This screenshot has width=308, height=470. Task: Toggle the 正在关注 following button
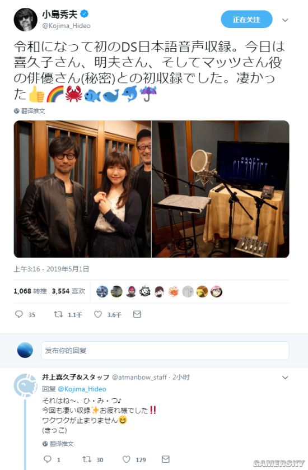click(x=246, y=20)
